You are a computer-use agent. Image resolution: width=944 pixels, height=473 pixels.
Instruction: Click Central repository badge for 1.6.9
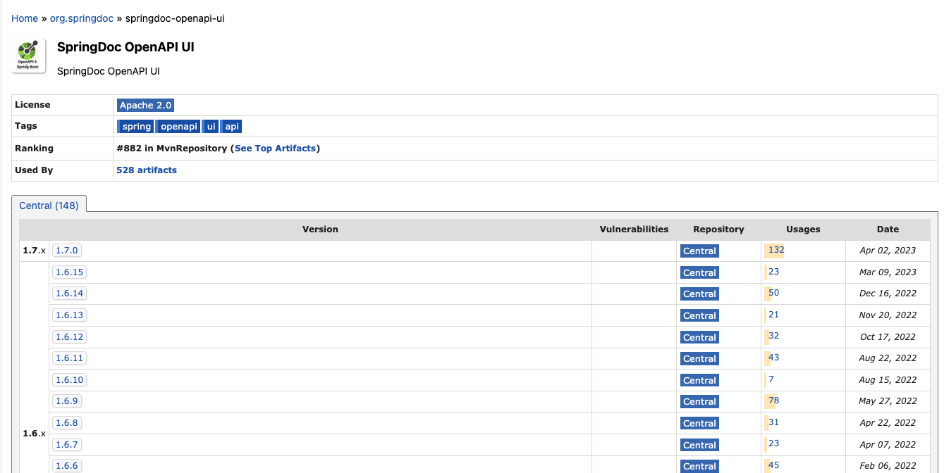(699, 401)
